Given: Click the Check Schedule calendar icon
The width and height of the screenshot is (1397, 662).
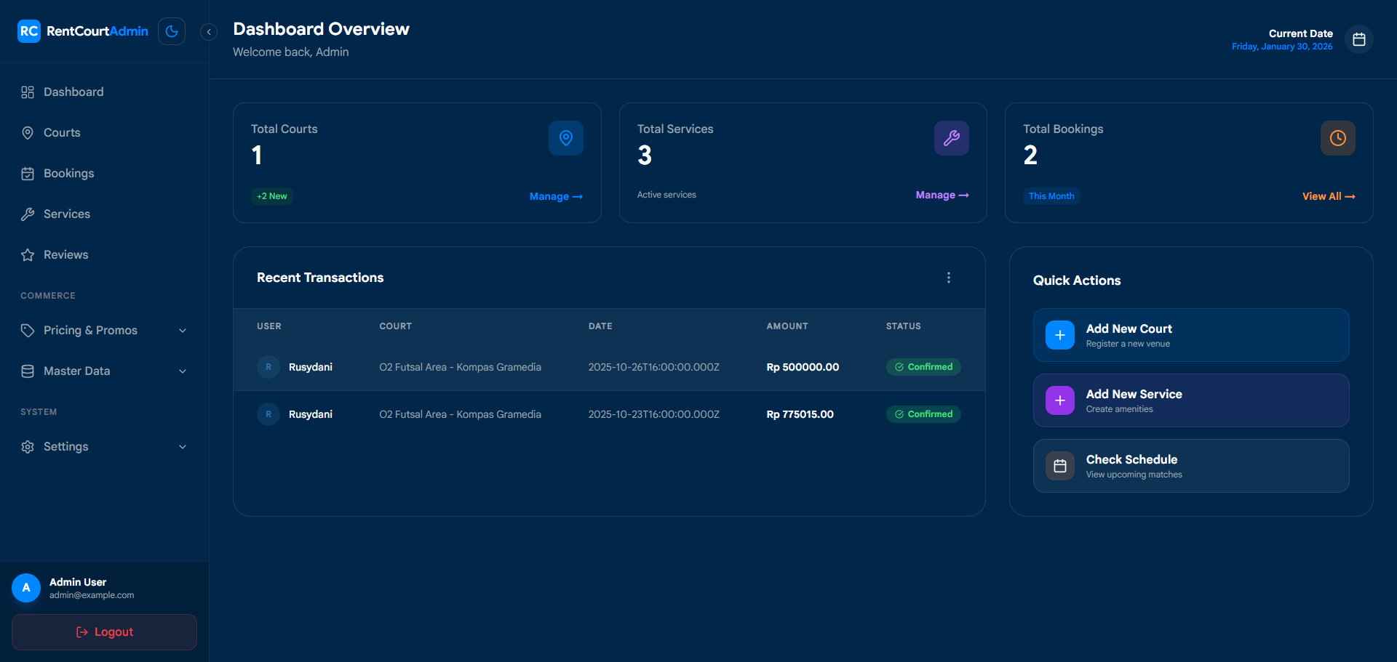Looking at the screenshot, I should 1059,466.
